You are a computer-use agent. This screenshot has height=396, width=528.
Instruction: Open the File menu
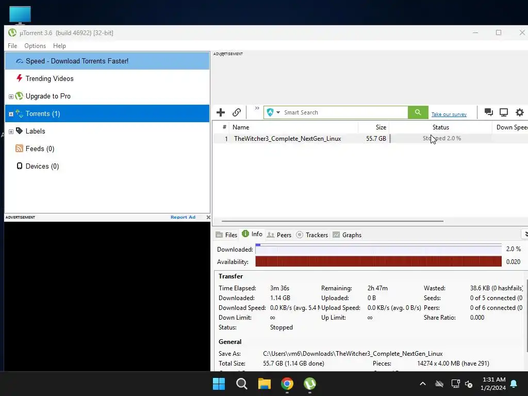(12, 46)
